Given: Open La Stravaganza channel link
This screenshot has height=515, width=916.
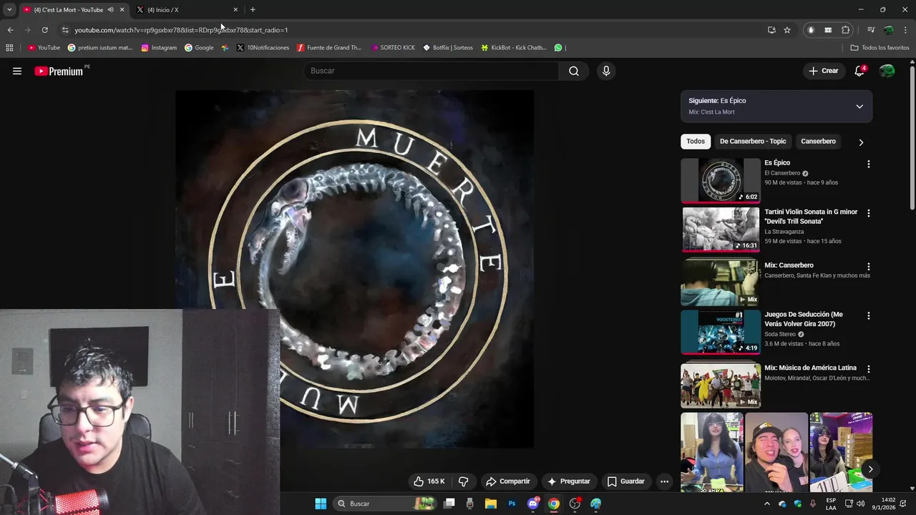Looking at the screenshot, I should [x=784, y=232].
